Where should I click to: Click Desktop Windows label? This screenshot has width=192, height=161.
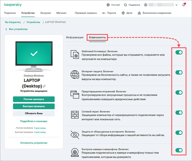pos(34,76)
